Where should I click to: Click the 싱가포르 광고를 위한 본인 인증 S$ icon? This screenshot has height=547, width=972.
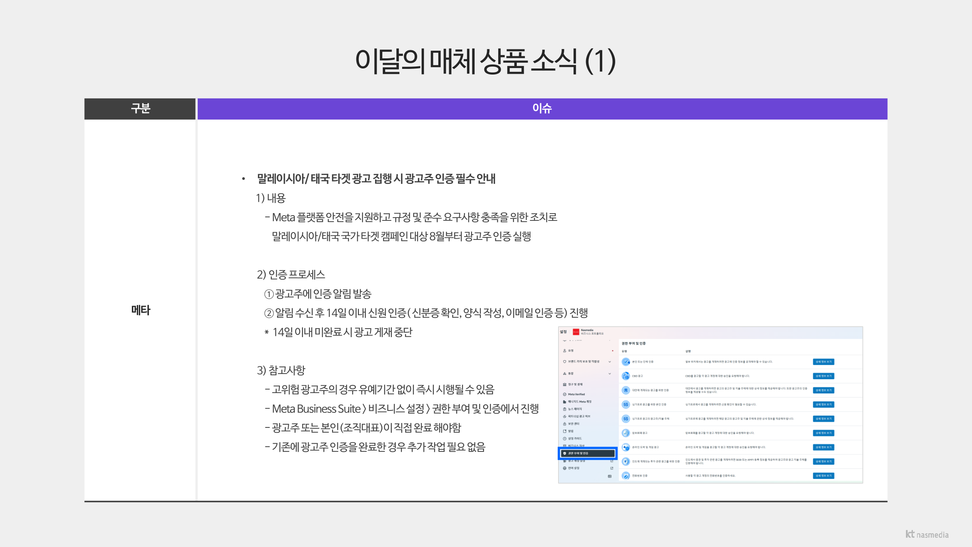[626, 404]
